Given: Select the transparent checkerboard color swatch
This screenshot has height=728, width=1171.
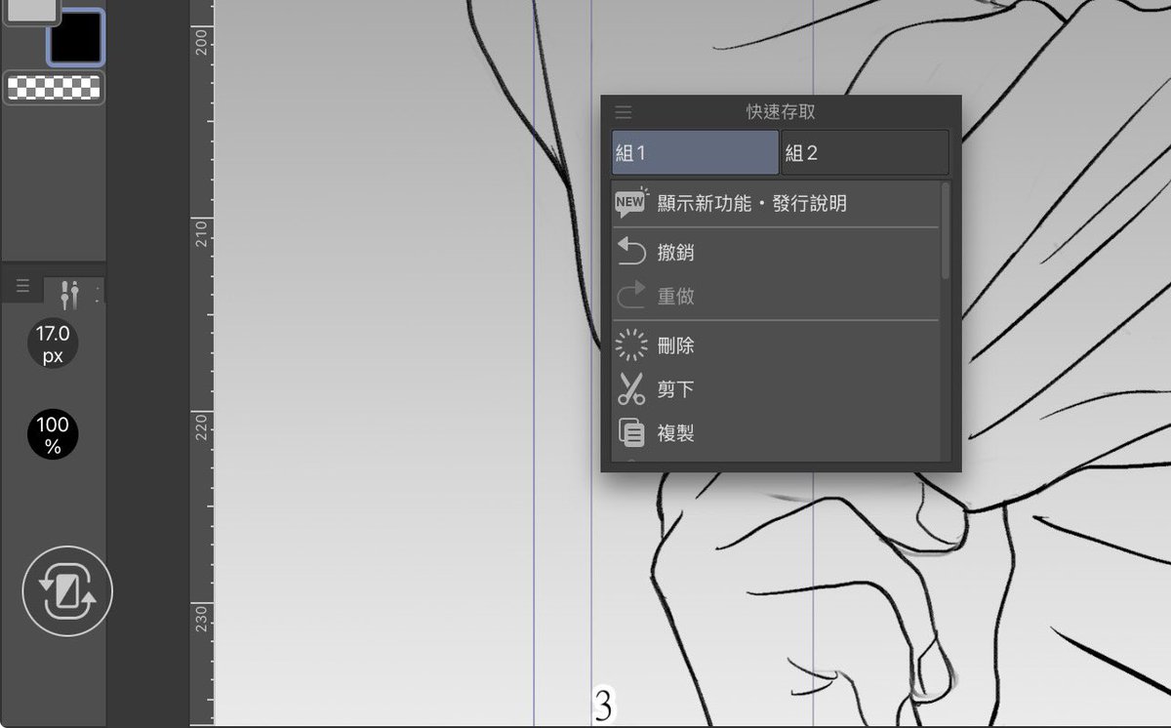Looking at the screenshot, I should [x=55, y=87].
